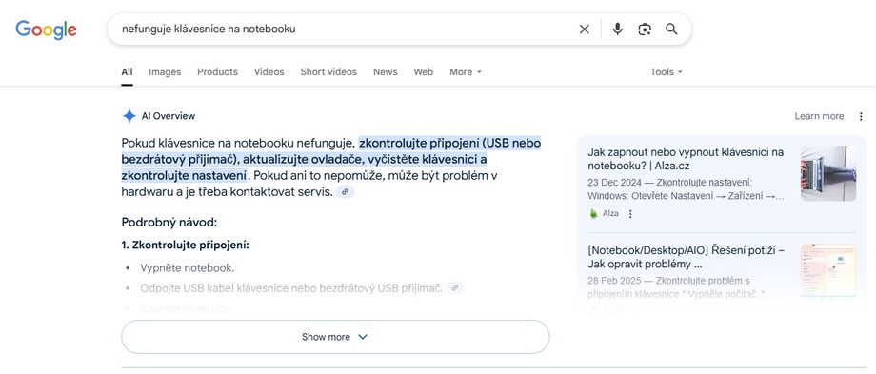Open the AI Overview three-dot options menu

(861, 116)
